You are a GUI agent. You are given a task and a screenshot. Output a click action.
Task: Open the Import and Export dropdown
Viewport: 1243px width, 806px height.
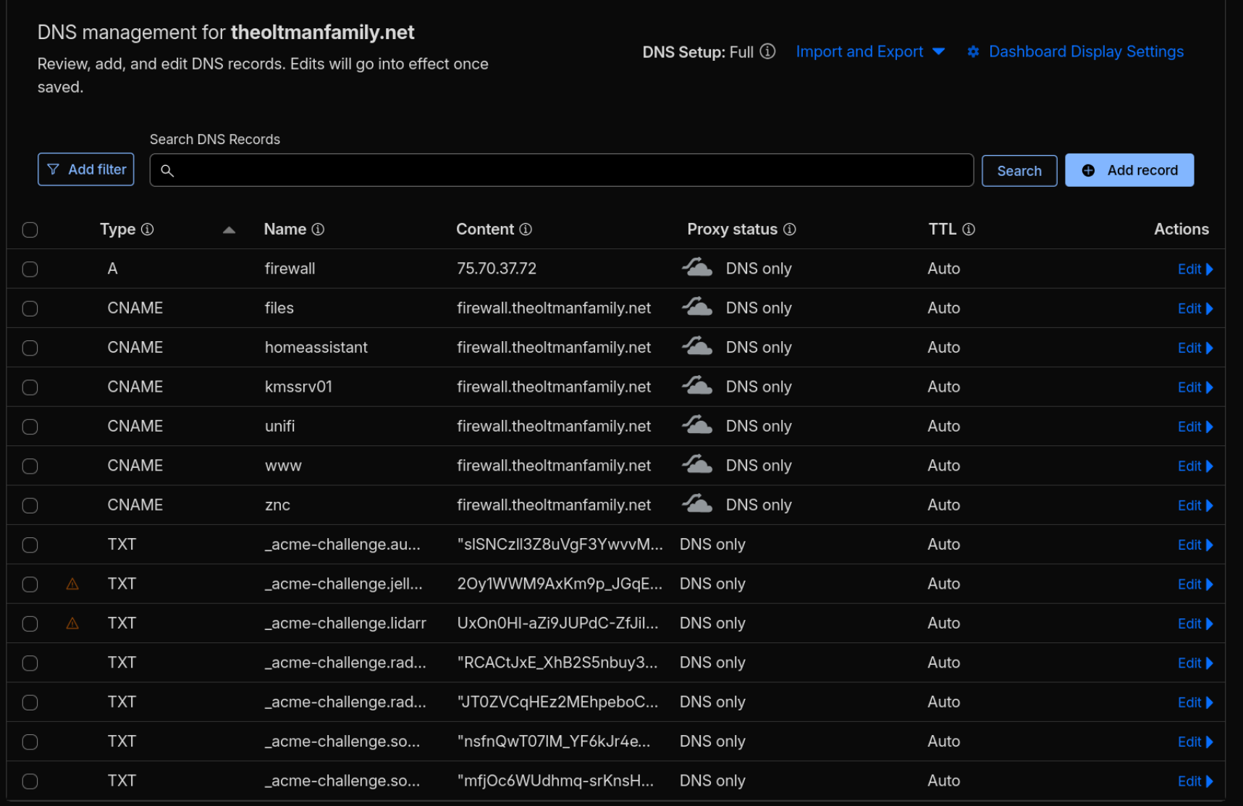coord(869,51)
